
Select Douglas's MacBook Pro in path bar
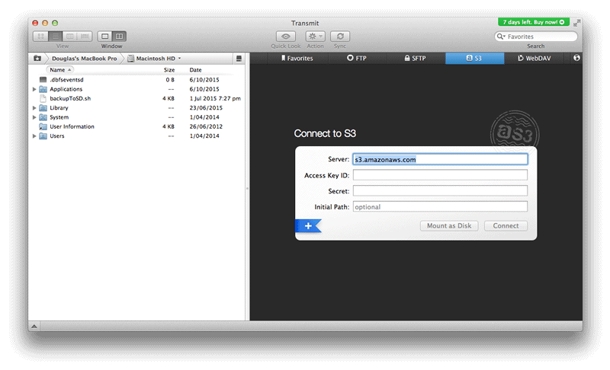click(x=84, y=58)
